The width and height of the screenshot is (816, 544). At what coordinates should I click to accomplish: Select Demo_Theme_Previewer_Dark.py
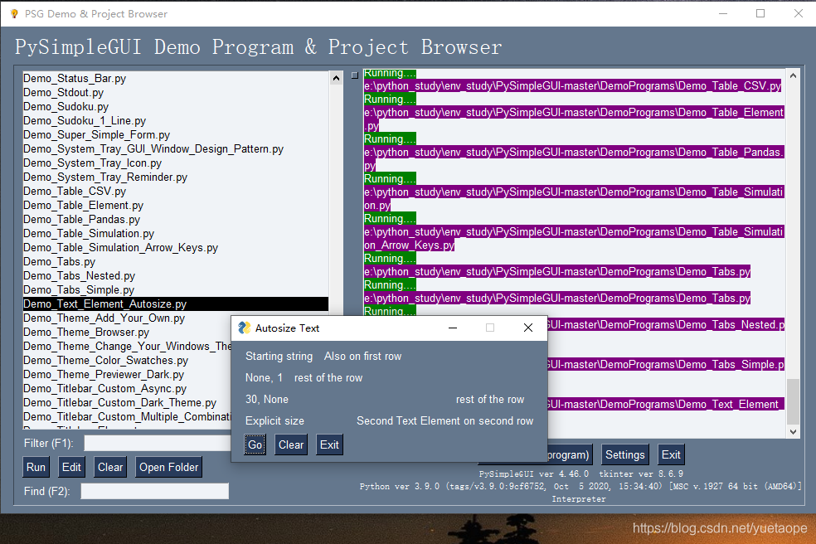click(125, 374)
